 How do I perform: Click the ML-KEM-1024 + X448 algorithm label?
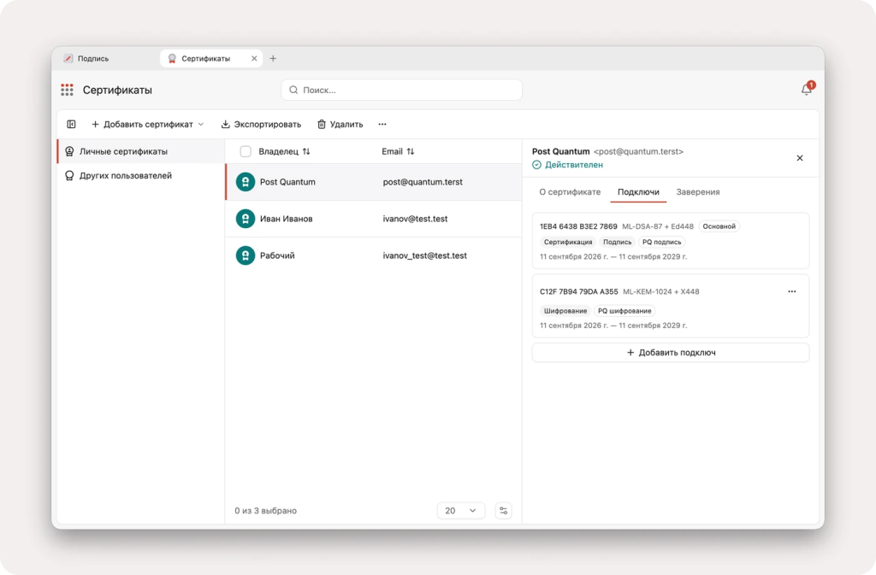pyautogui.click(x=661, y=291)
